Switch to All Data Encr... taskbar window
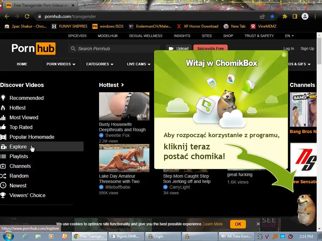The width and height of the screenshot is (322, 241). tap(236, 236)
